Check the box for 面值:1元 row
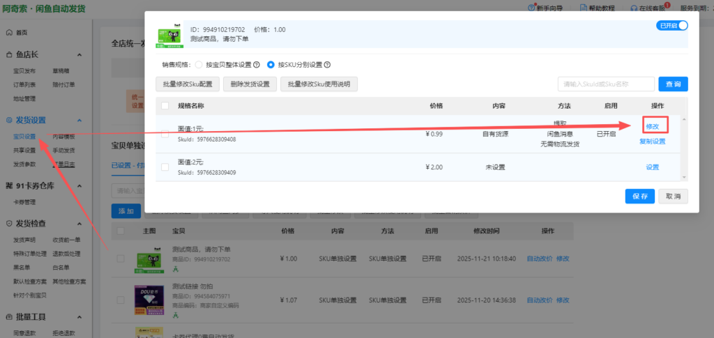 pyautogui.click(x=165, y=135)
